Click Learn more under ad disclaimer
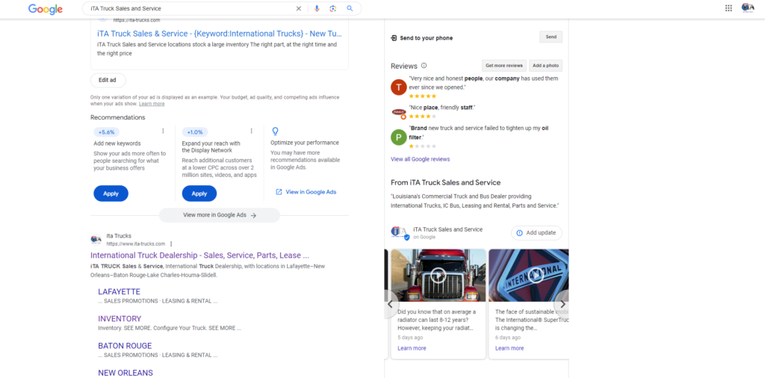The height and width of the screenshot is (378, 765). pyautogui.click(x=152, y=104)
